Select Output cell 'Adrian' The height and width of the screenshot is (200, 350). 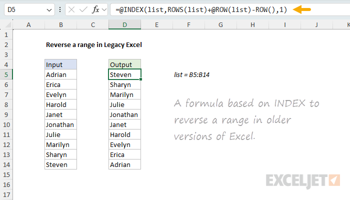tap(125, 164)
